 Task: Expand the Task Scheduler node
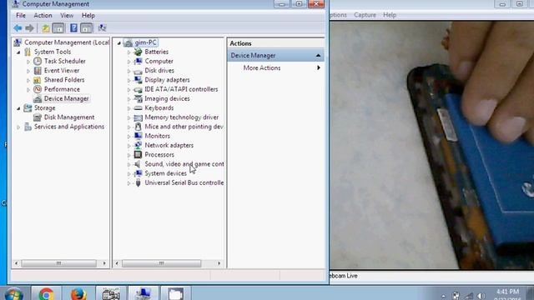pyautogui.click(x=28, y=62)
